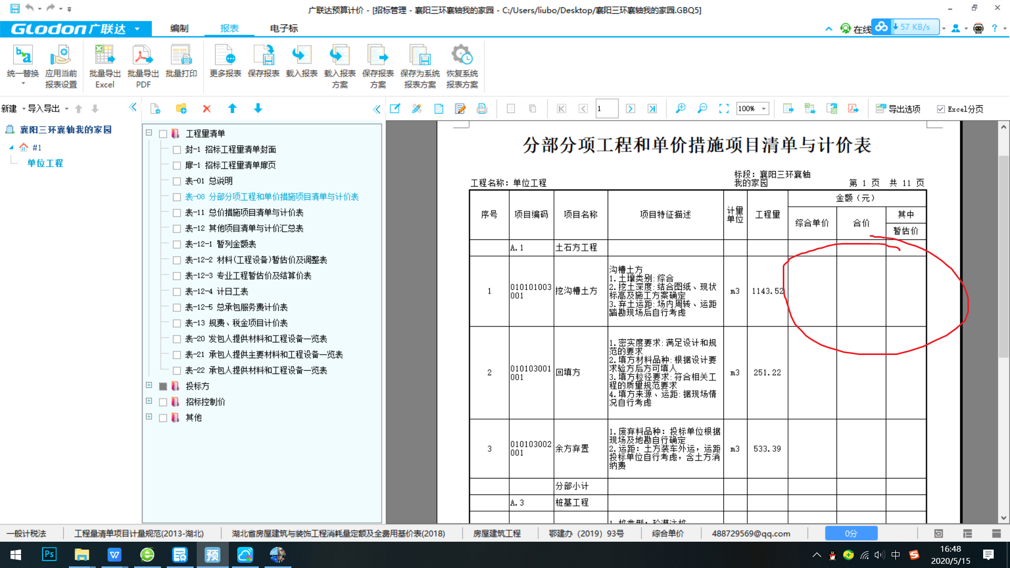Move report down with blue down arrow
The image size is (1010, 568).
point(258,109)
